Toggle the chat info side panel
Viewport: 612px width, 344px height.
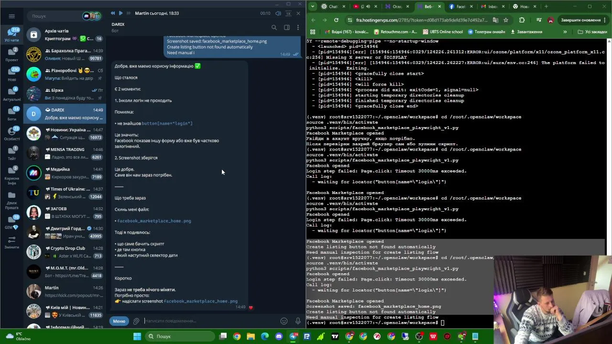[x=286, y=27]
